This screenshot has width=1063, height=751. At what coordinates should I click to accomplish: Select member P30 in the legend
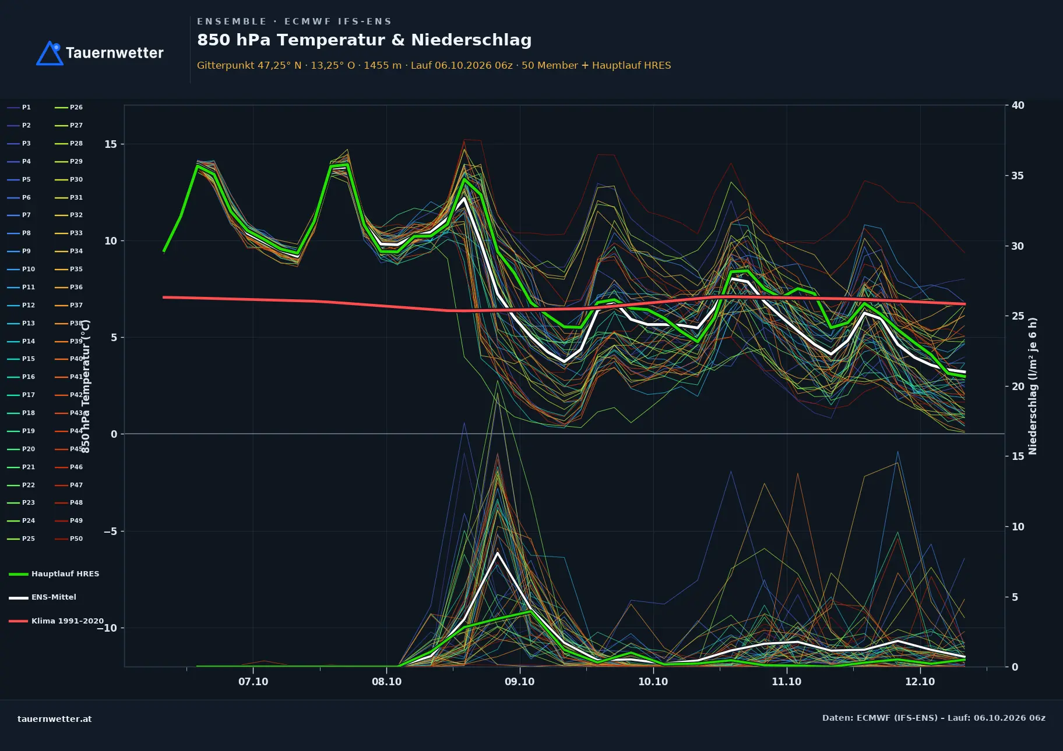(69, 180)
